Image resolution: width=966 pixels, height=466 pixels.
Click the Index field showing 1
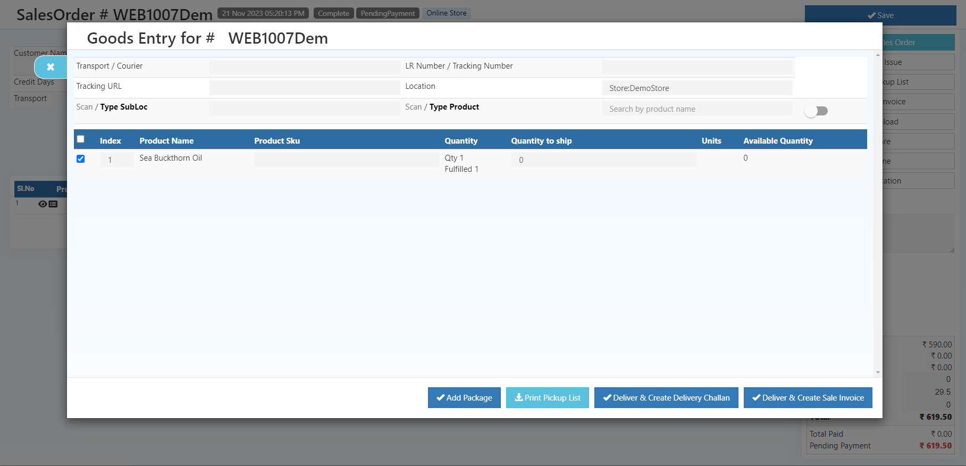pyautogui.click(x=117, y=160)
